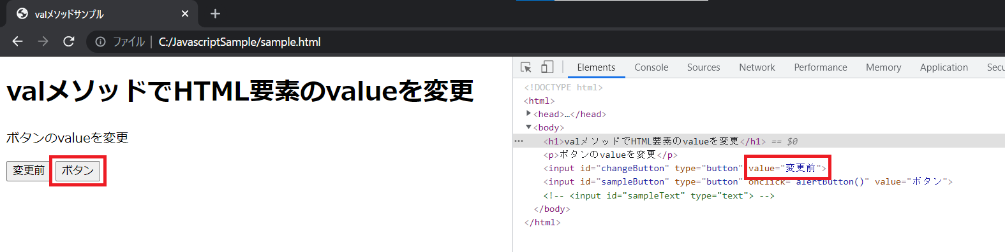This screenshot has height=252, width=1005.
Task: Click the site info icon in address bar
Action: point(100,41)
